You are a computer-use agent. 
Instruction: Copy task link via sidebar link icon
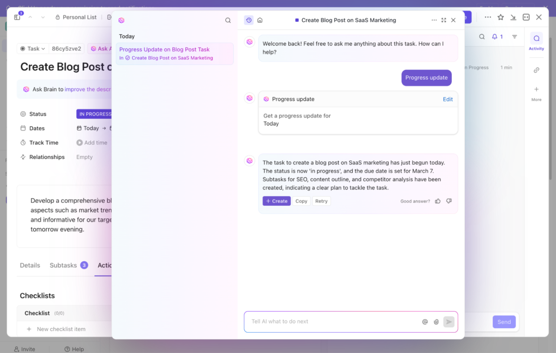point(536,70)
